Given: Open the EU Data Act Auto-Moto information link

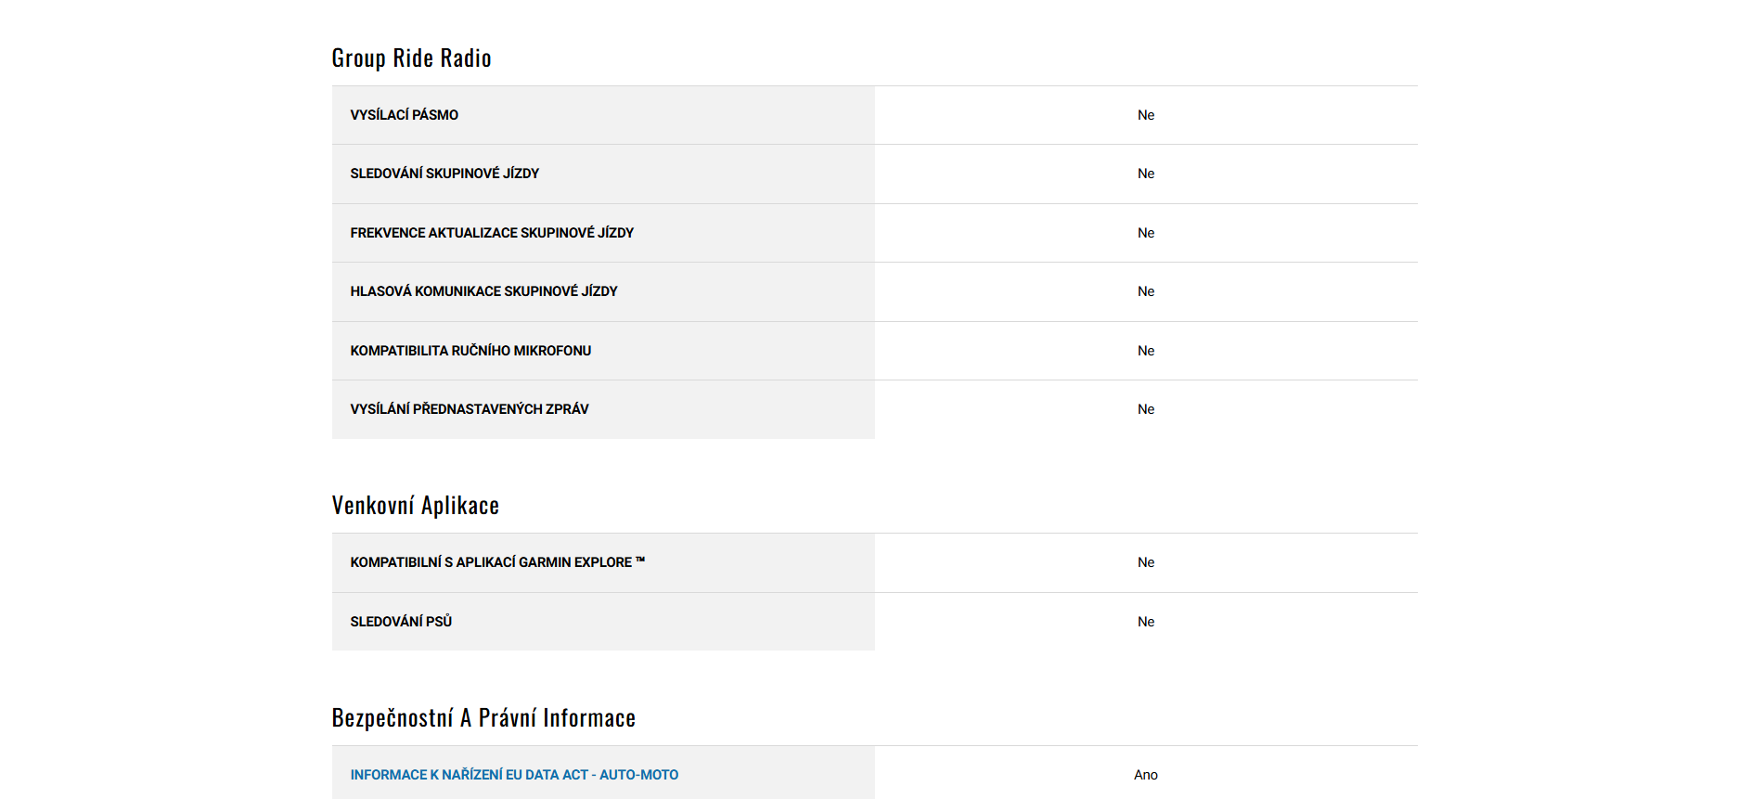Looking at the screenshot, I should pos(514,775).
